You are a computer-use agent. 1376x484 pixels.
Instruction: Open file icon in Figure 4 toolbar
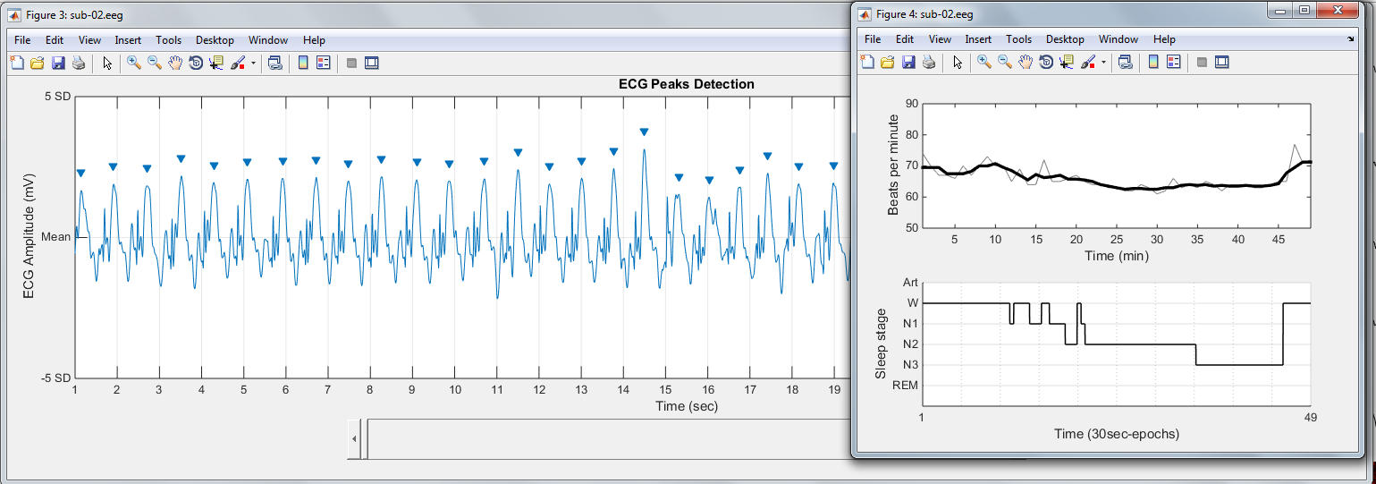888,62
